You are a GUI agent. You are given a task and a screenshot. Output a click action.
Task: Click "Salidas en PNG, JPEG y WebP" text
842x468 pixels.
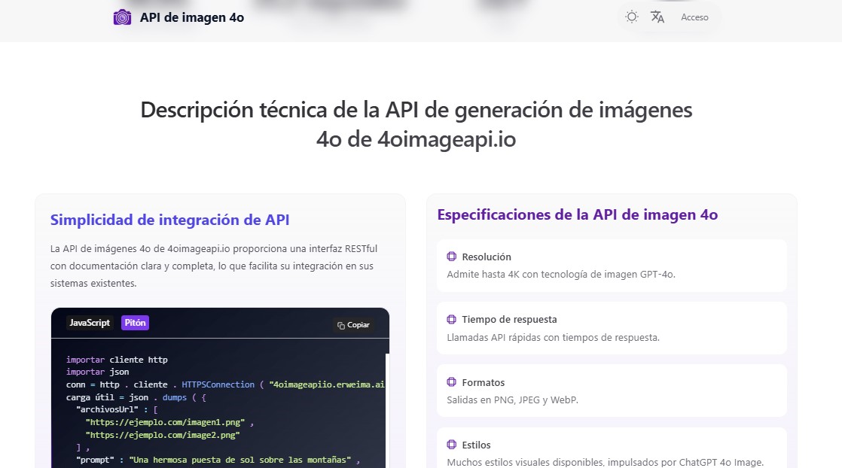coord(512,400)
